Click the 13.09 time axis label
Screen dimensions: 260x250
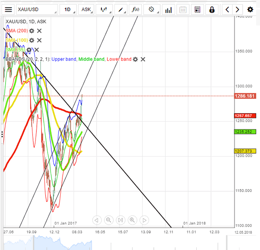coord(146,232)
